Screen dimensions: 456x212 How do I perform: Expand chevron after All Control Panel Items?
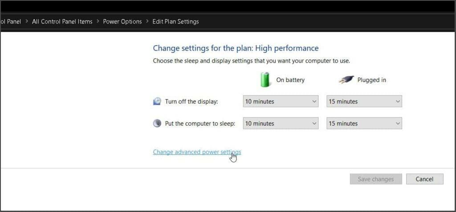(x=98, y=21)
